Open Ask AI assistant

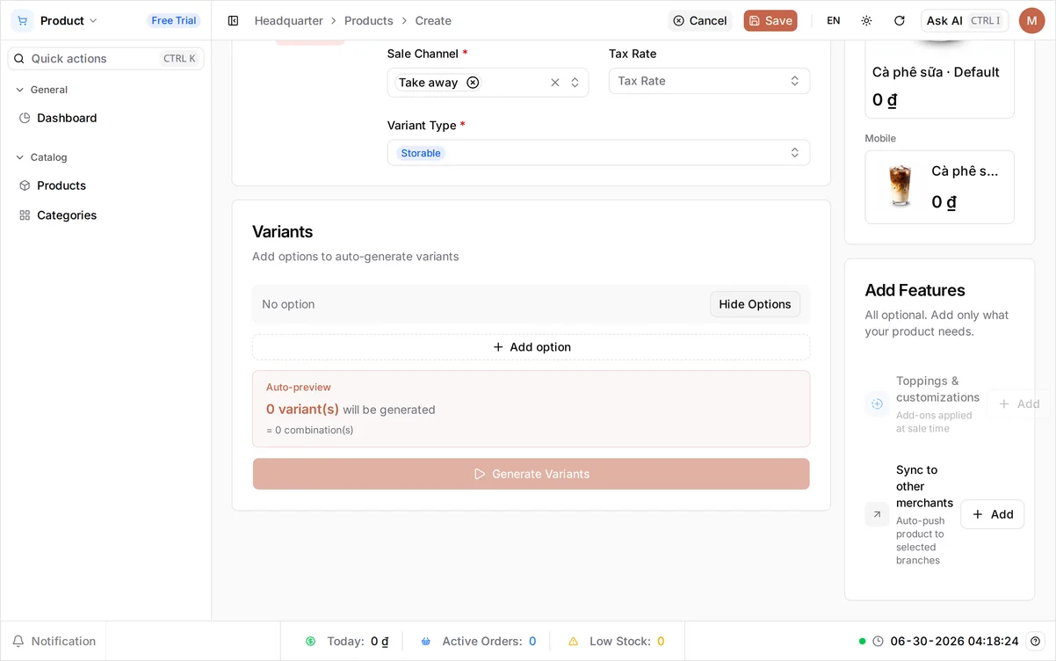coord(965,20)
